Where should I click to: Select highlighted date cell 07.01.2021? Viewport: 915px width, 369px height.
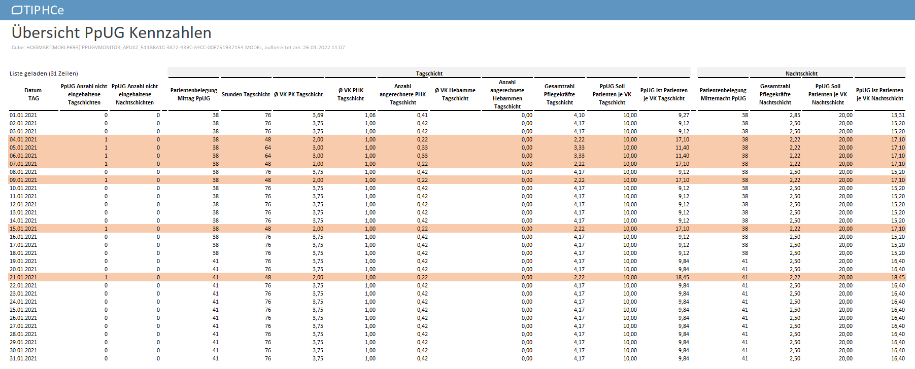pyautogui.click(x=23, y=164)
